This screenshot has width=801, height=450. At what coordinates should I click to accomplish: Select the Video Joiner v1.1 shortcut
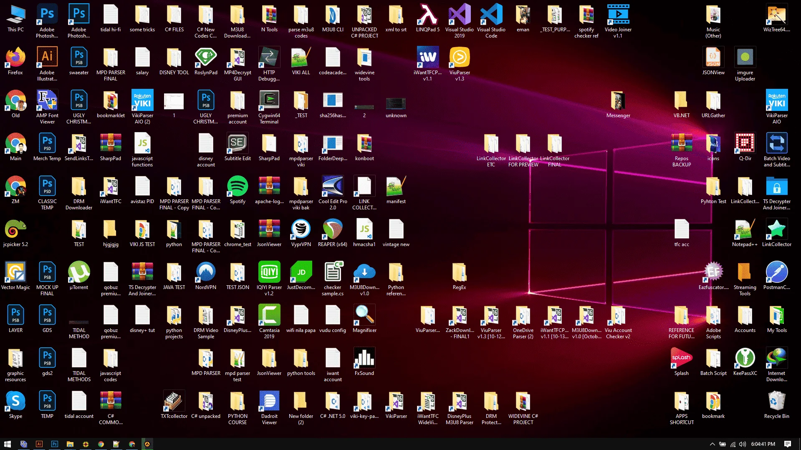tap(618, 21)
